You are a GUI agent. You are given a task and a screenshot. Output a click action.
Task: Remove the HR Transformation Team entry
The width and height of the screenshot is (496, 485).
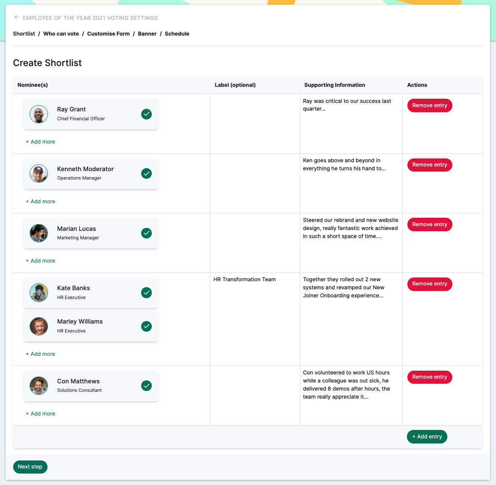(429, 284)
